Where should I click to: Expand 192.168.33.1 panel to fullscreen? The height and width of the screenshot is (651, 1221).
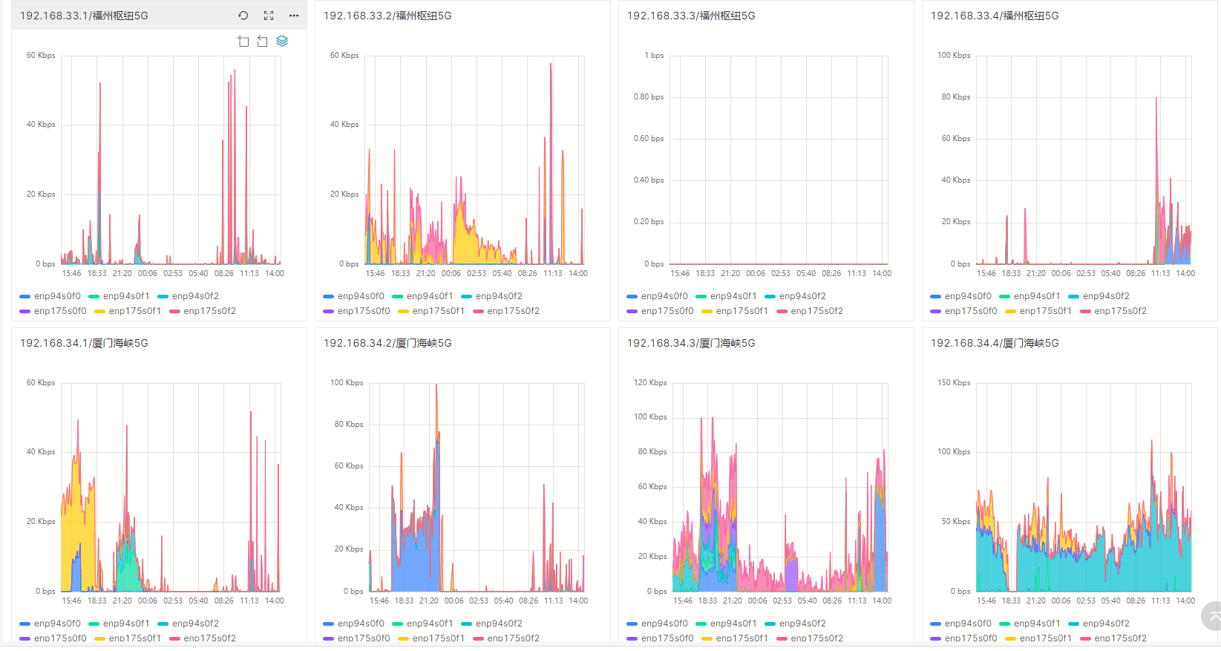pyautogui.click(x=269, y=16)
